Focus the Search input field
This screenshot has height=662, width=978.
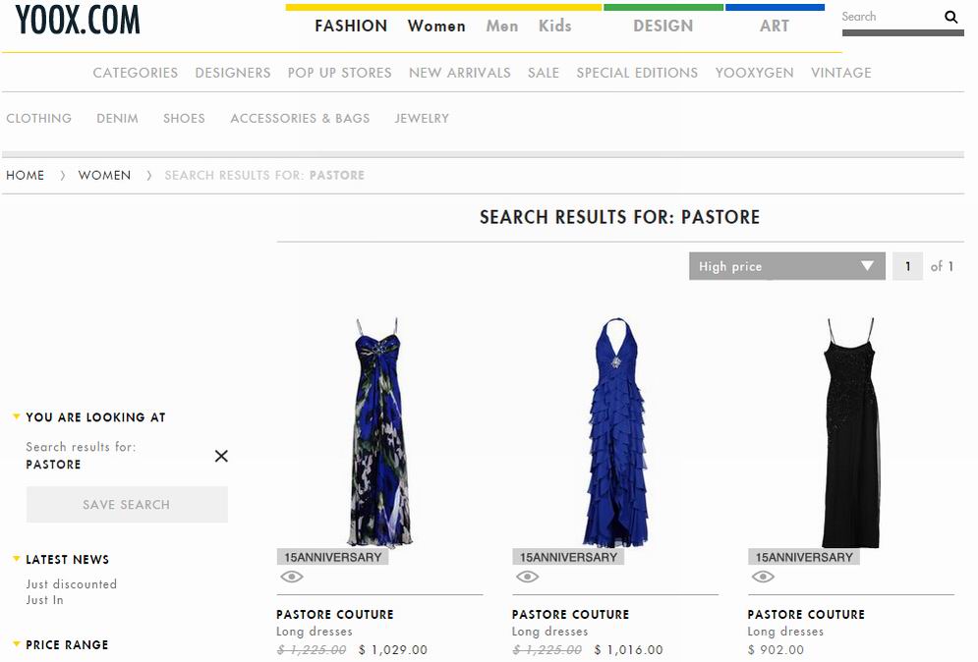[891, 17]
